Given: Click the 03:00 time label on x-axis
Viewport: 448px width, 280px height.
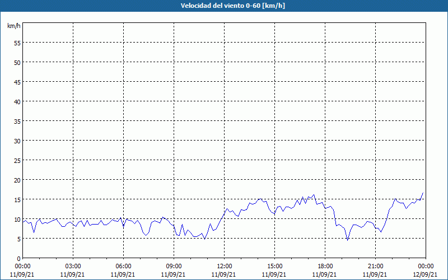Looking at the screenshot, I should 73,267.
